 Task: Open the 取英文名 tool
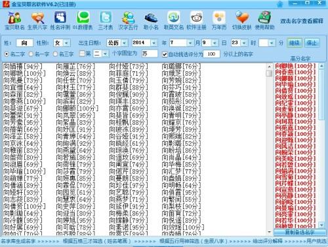coord(174,21)
